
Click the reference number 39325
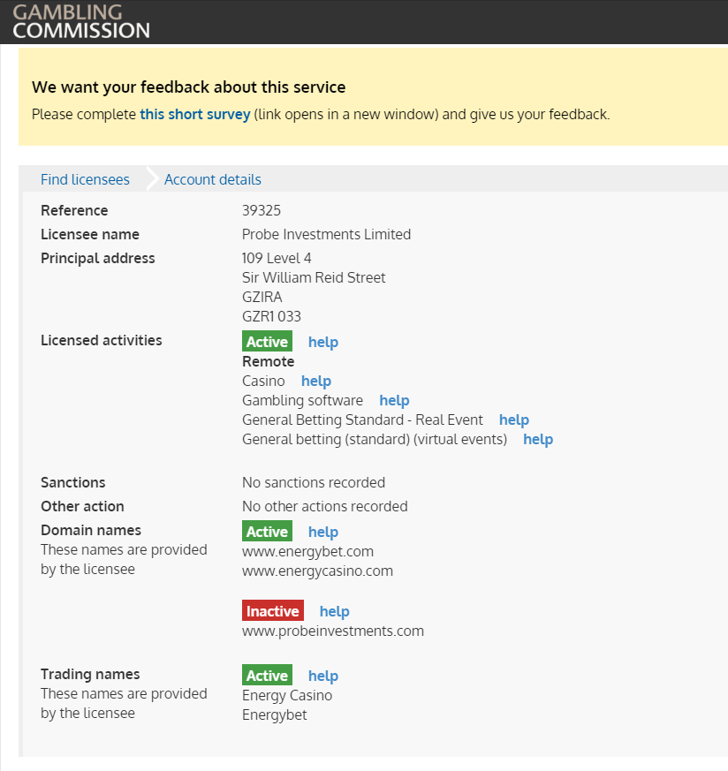pyautogui.click(x=262, y=210)
